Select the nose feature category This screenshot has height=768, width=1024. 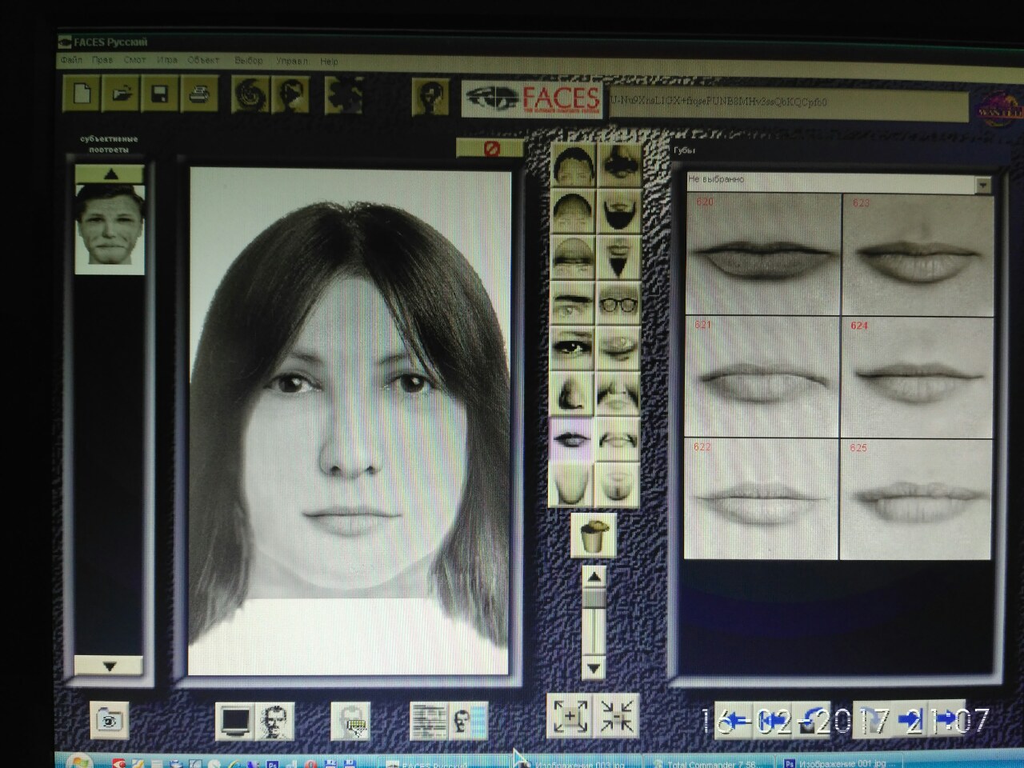[572, 394]
